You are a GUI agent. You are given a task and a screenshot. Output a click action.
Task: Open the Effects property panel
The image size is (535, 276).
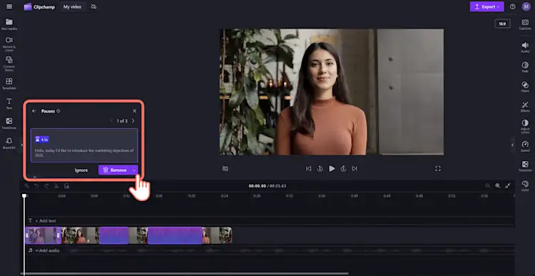[x=525, y=106]
